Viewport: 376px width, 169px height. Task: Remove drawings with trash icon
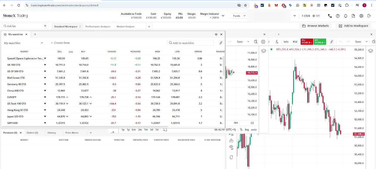[x=231, y=157]
